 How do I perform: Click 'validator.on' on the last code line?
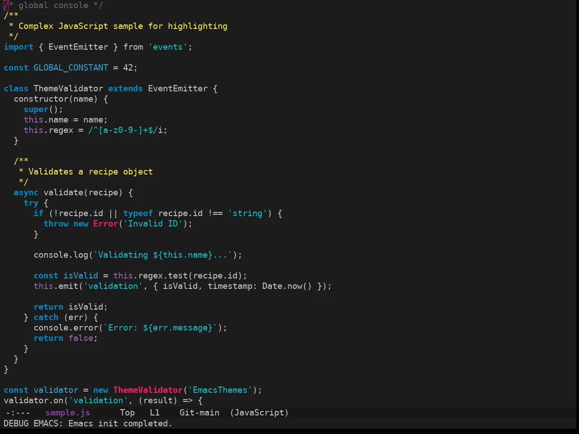click(33, 401)
